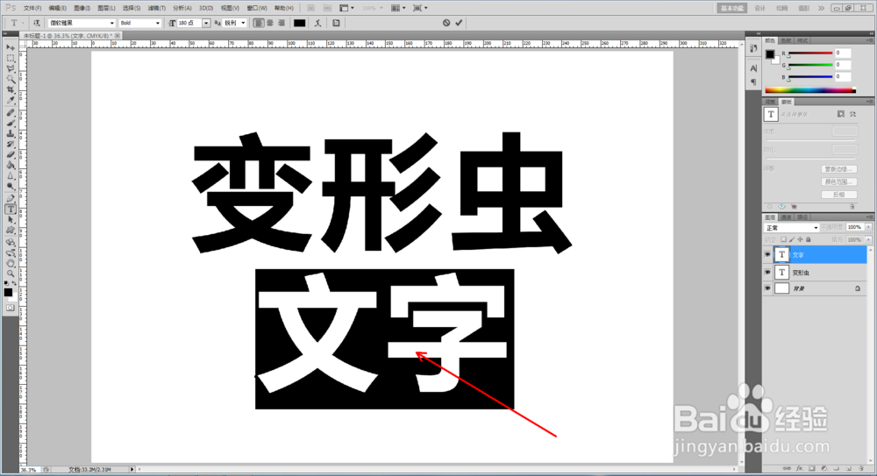877x476 pixels.
Task: Set right text alignment
Action: coord(282,23)
